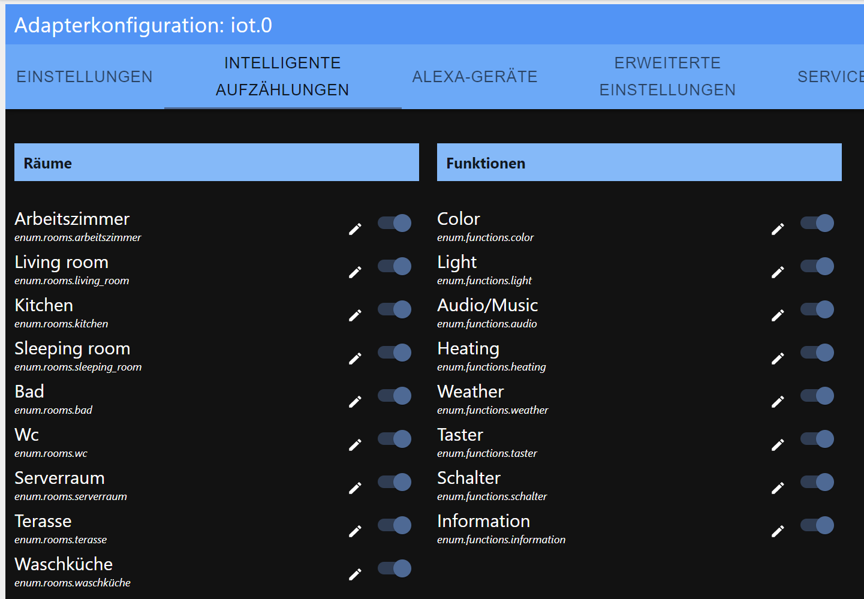Click the Schalter function name

(469, 478)
